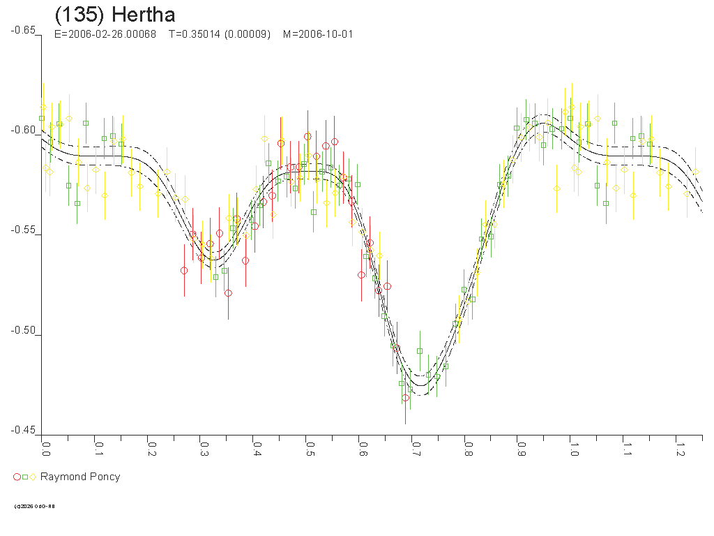The width and height of the screenshot is (714, 536).
Task: Click the x-axis label 1.1
Action: 627,449
